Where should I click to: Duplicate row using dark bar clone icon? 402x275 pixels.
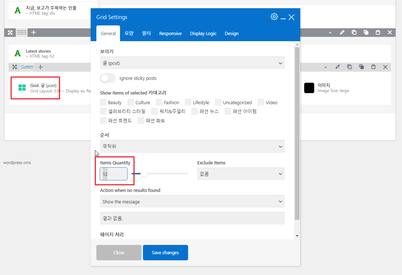(x=366, y=33)
